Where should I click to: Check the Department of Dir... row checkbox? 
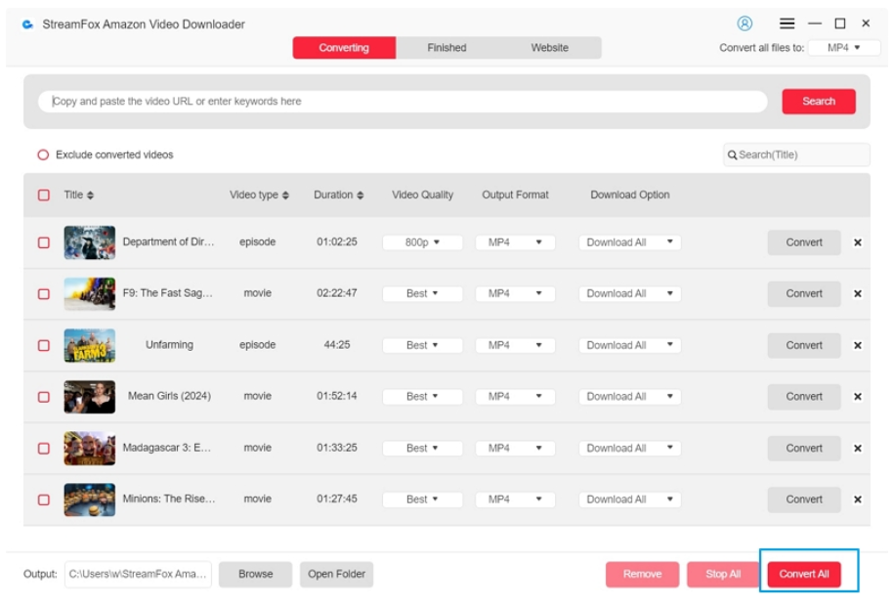[x=44, y=242]
